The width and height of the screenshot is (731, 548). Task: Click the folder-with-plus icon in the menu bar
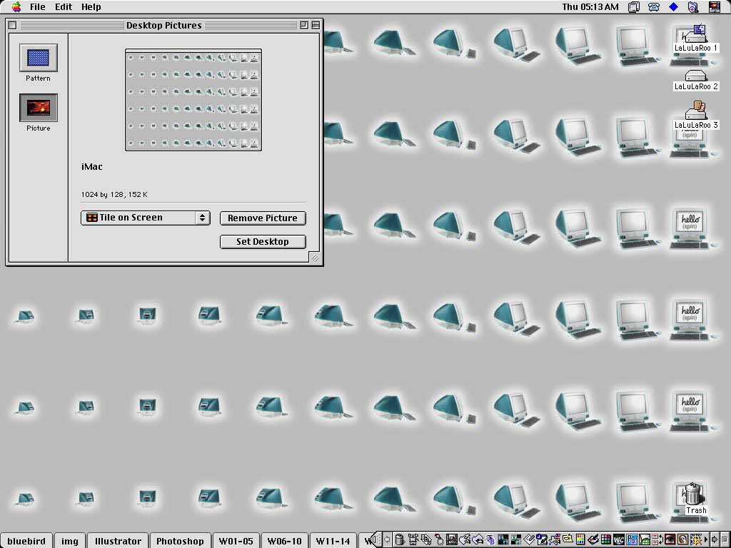tap(693, 6)
